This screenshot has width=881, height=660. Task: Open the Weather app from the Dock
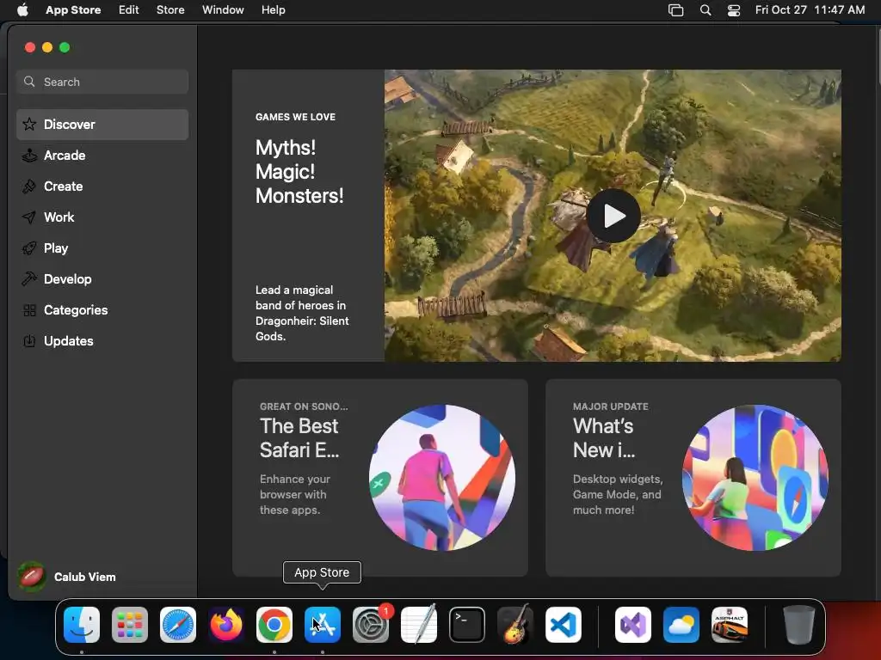(681, 625)
